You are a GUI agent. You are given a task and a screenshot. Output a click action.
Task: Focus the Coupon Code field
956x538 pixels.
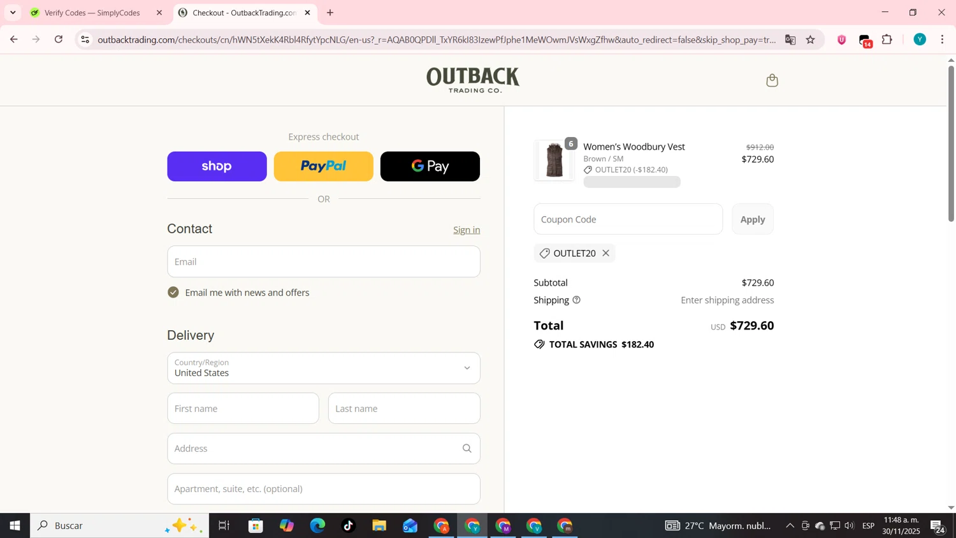coord(628,219)
